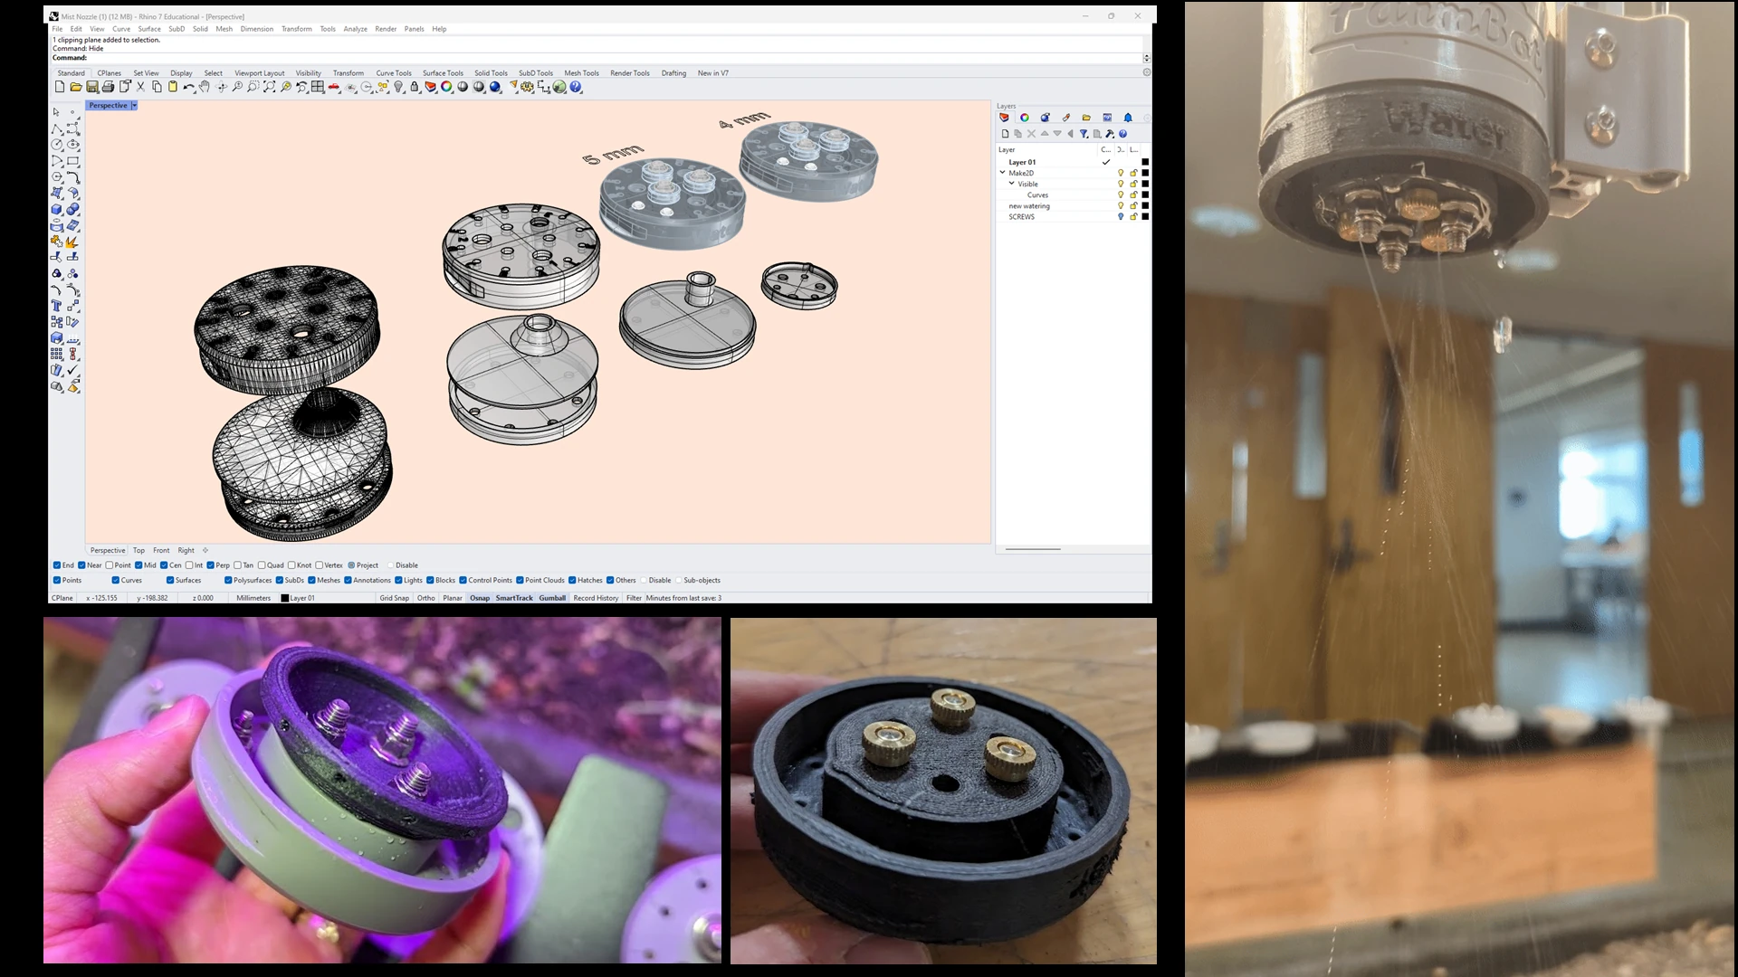Click the Print icon in toolbar
Viewport: 1738px width, 977px height.
pos(109,87)
